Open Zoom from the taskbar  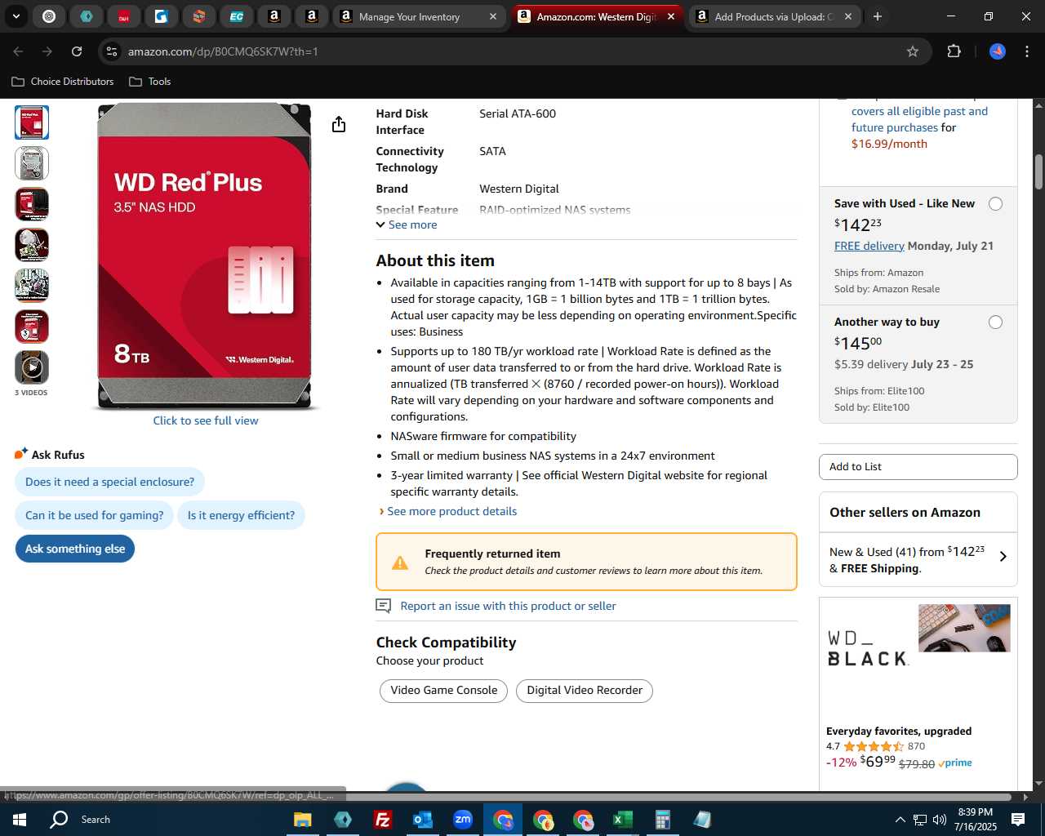point(462,820)
